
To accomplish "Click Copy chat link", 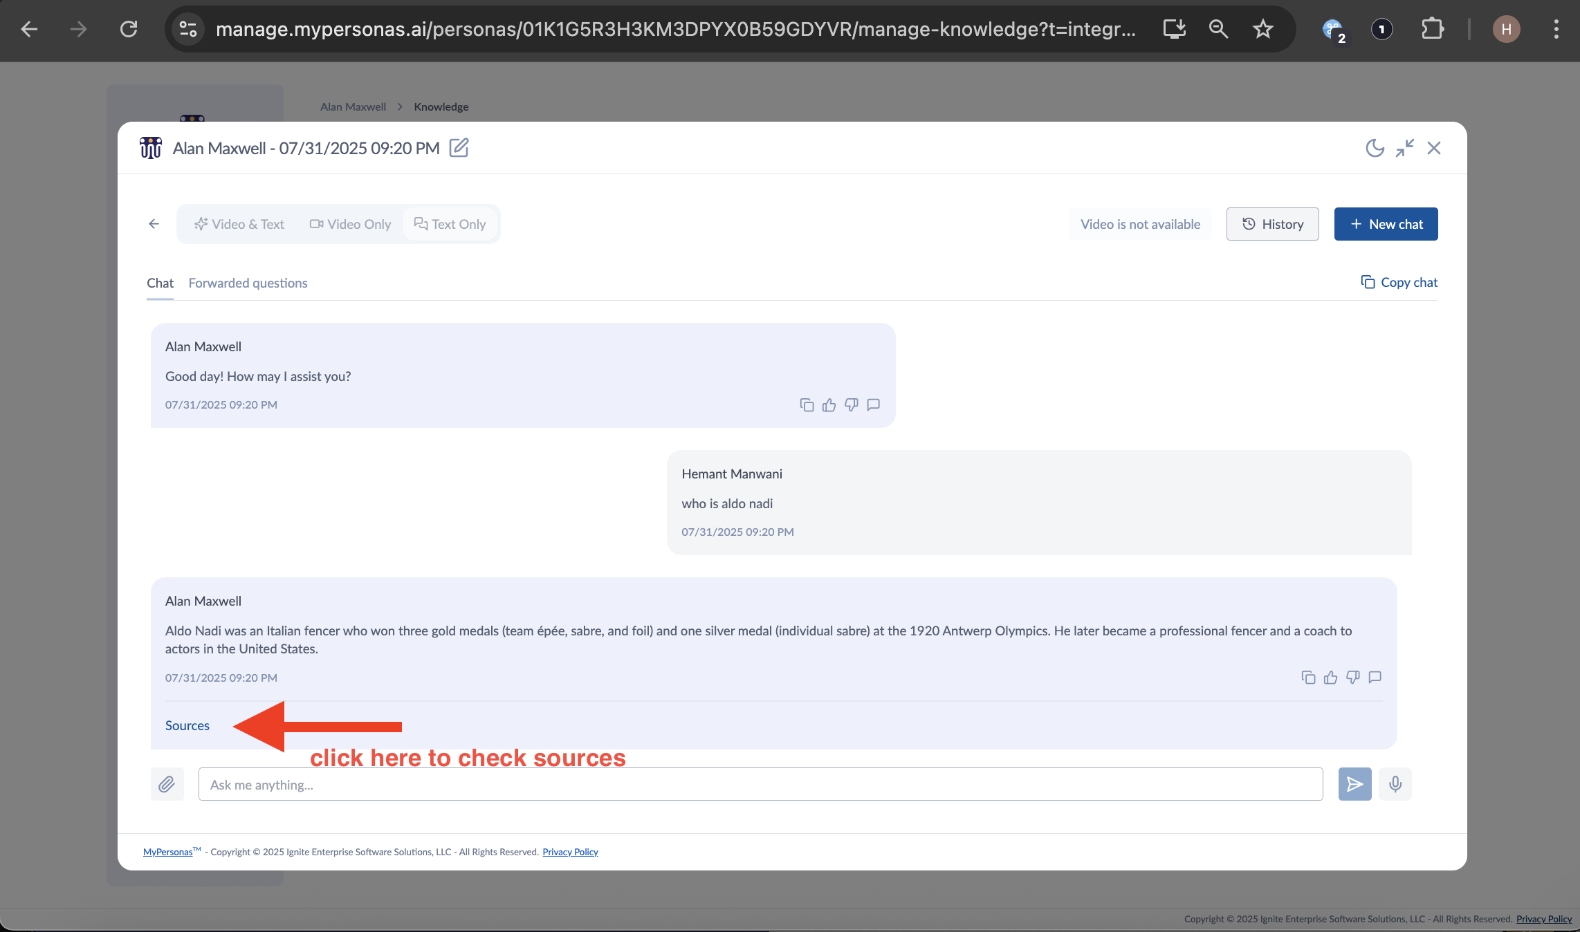I will point(1399,282).
